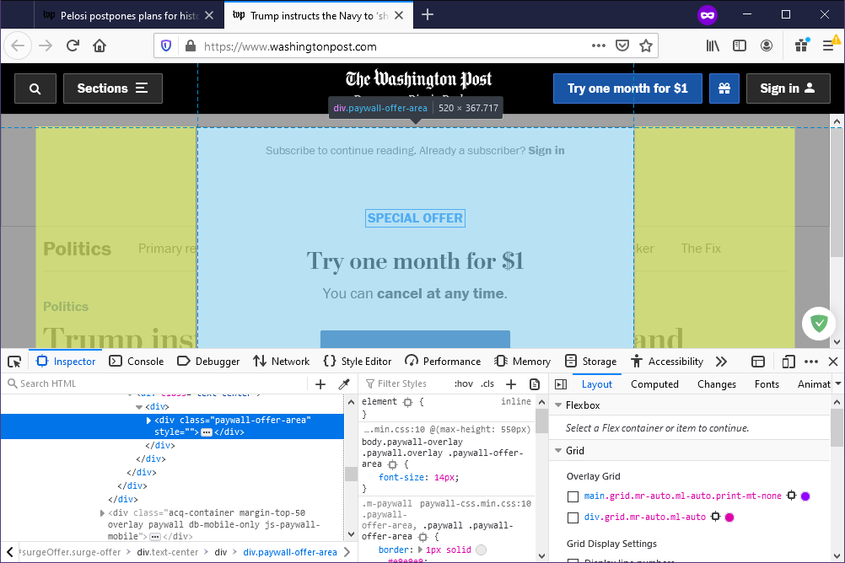
Task: Open the site search magnifier button
Action: [x=35, y=88]
